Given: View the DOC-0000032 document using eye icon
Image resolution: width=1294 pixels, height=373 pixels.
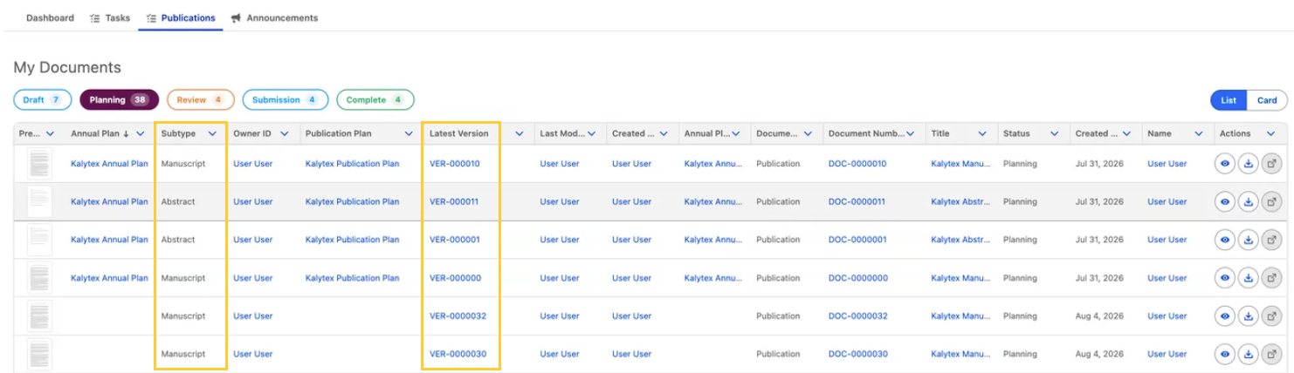Looking at the screenshot, I should coord(1225,316).
